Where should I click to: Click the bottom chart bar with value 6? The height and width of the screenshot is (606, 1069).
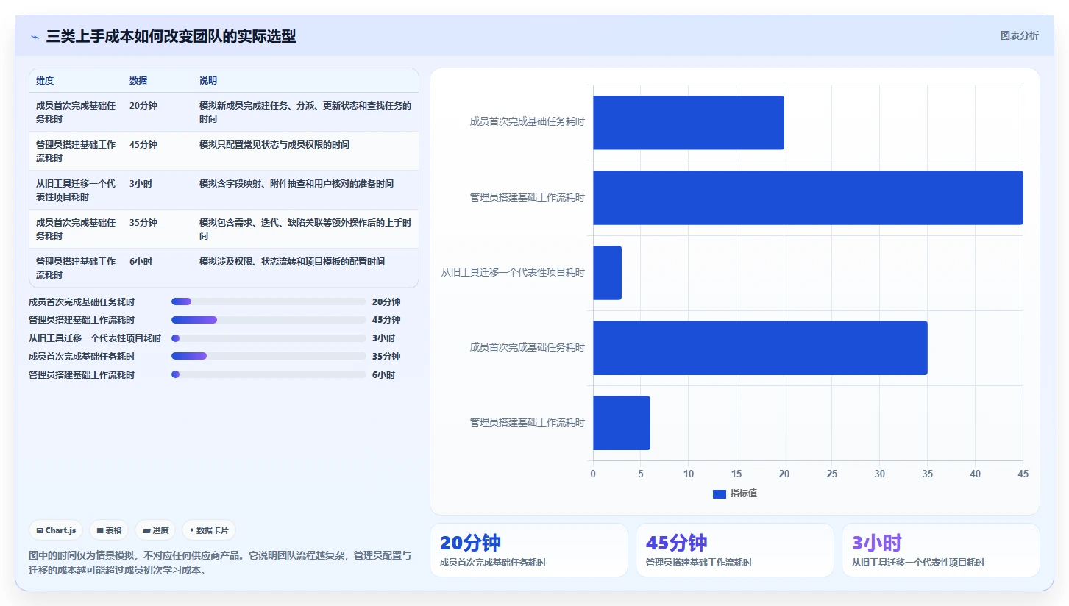point(622,423)
